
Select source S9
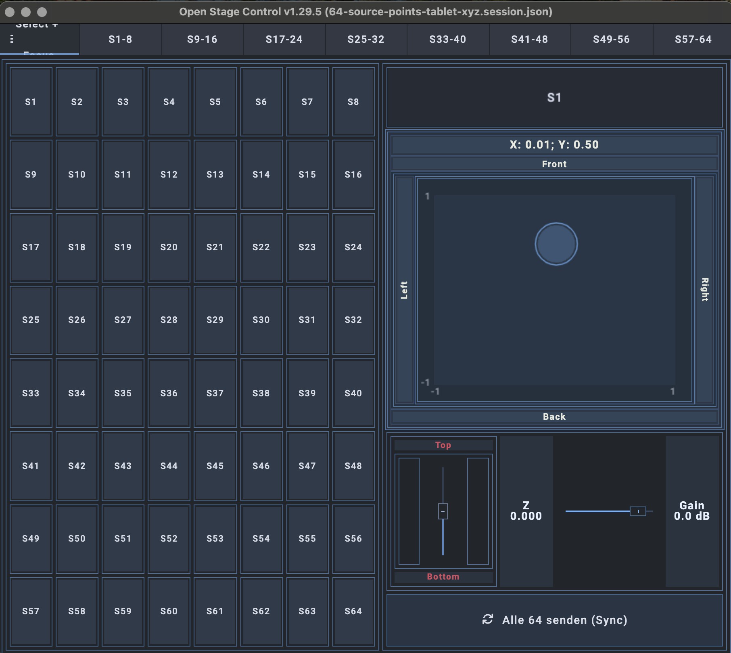tap(31, 174)
